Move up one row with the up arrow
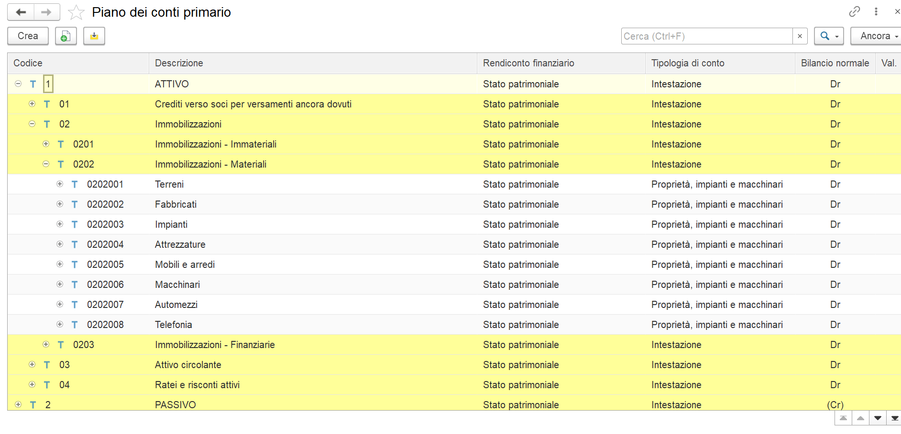Image resolution: width=901 pixels, height=434 pixels. [860, 418]
